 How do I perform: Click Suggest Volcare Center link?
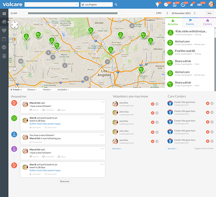(204, 149)
